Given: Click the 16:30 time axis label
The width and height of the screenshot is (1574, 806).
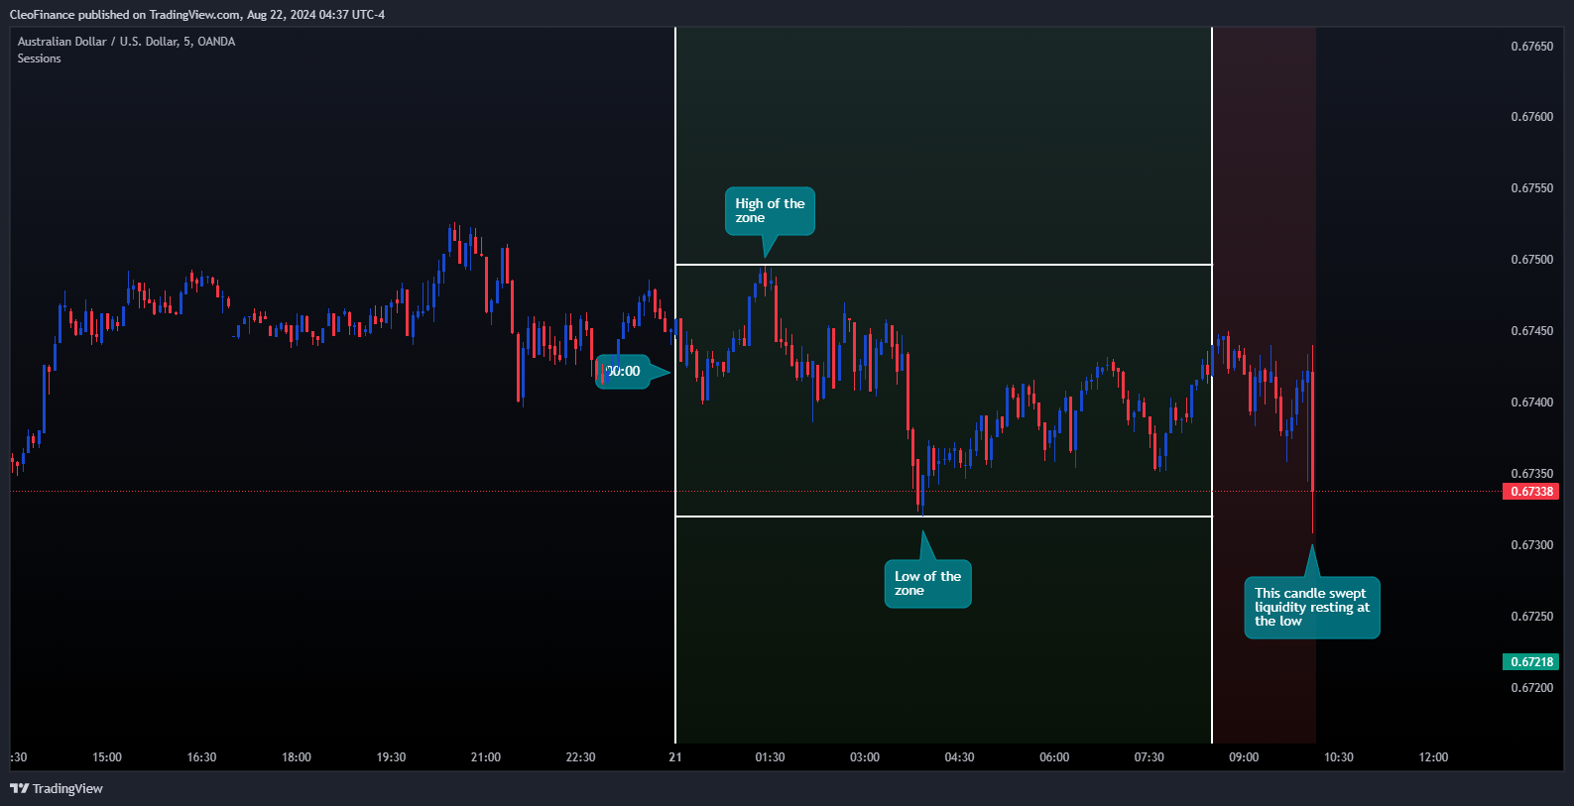Looking at the screenshot, I should [201, 757].
